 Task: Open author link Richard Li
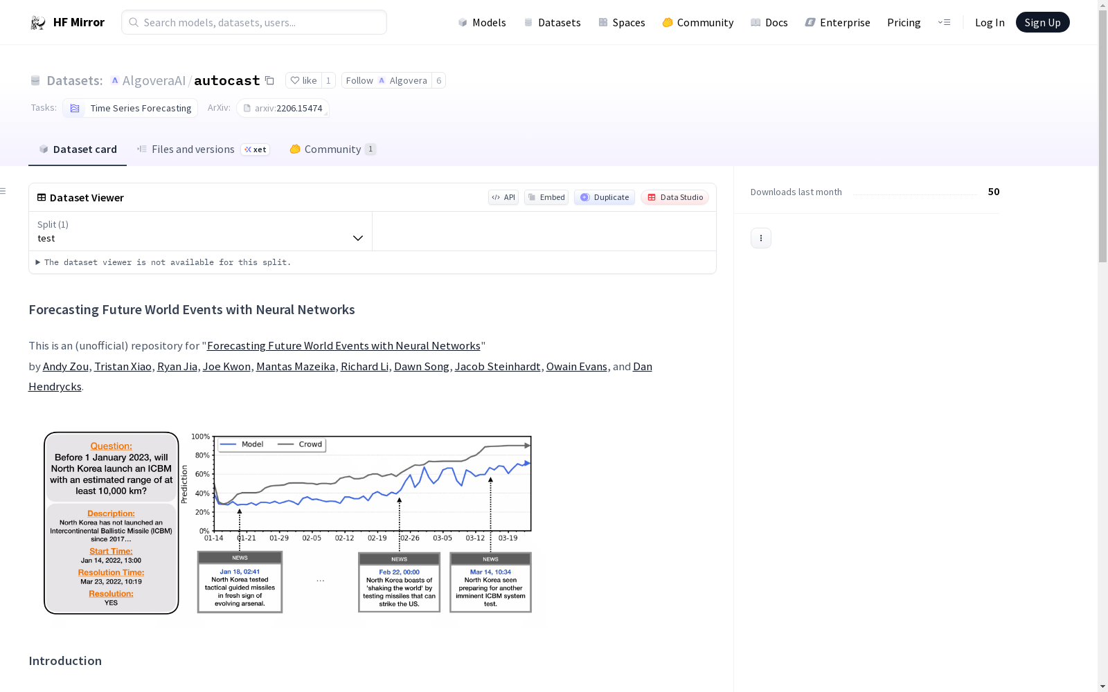[364, 367]
